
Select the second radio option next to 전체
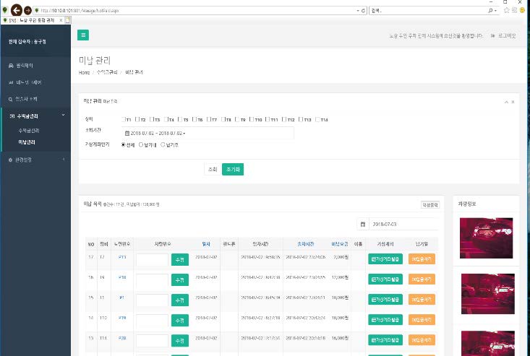(141, 145)
